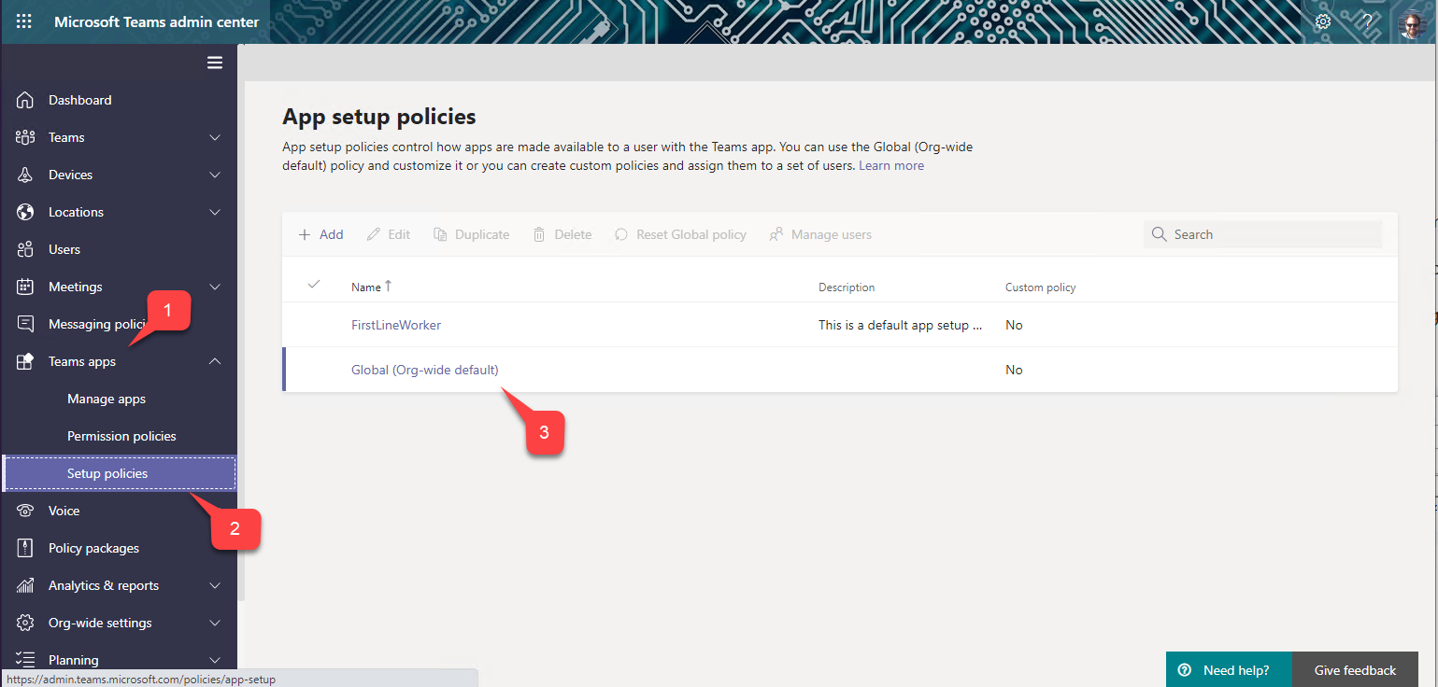Image resolution: width=1438 pixels, height=687 pixels.
Task: Open the FirstLineWorker policy
Action: 396,325
